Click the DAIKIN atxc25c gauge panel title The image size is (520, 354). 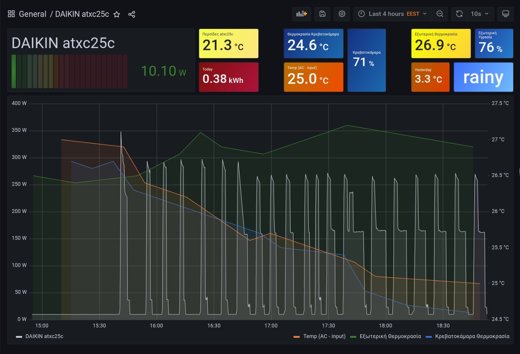coord(63,43)
